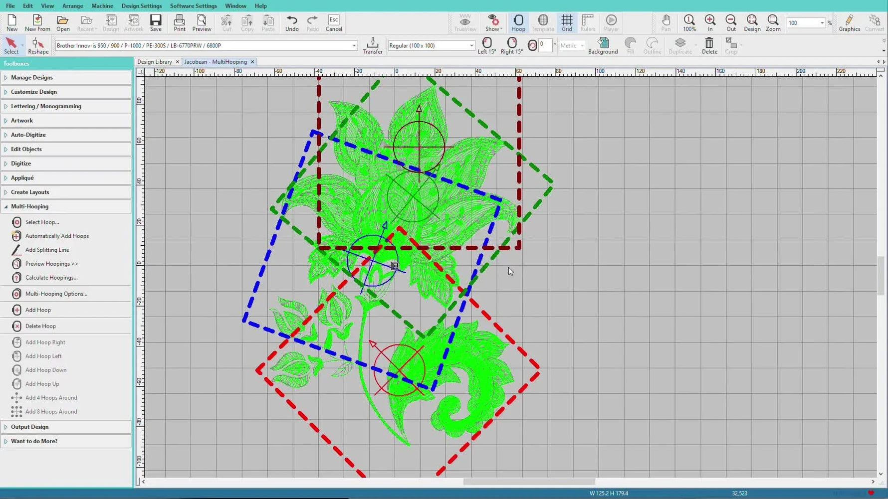
Task: Select the Hoop tool in the toolbar
Action: tap(518, 22)
